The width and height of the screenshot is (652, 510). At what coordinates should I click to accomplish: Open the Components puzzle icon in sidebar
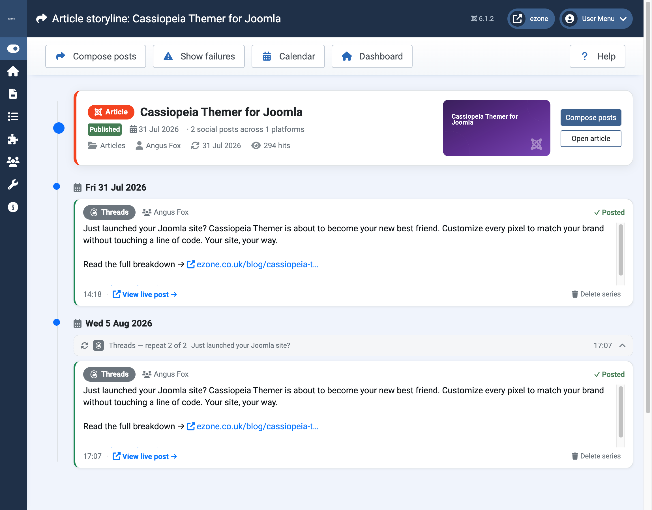13,139
